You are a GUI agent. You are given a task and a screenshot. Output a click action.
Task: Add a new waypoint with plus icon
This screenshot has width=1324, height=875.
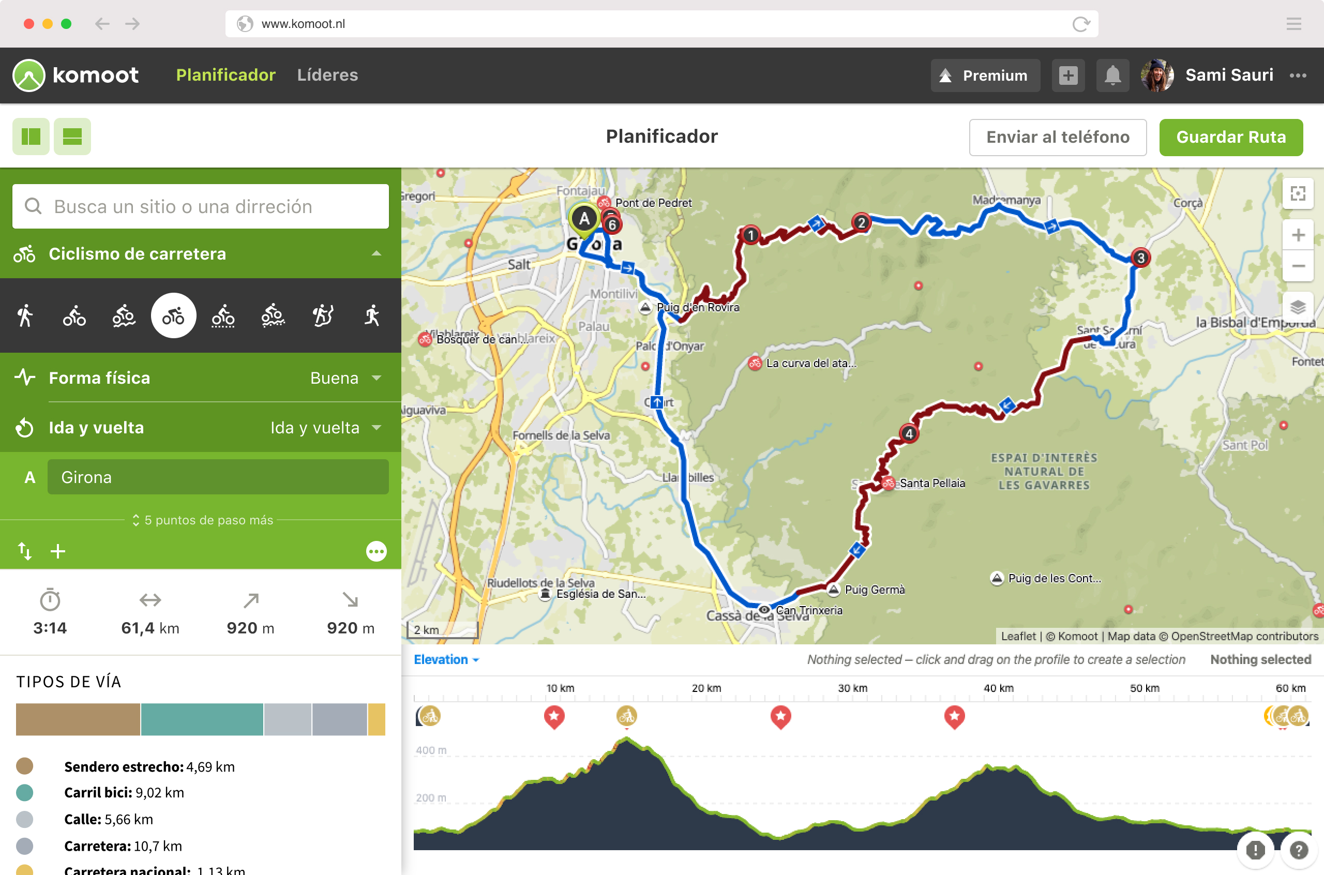58,551
